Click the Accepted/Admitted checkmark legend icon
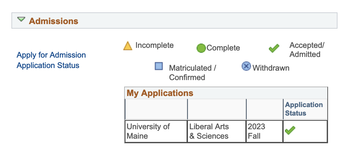 coord(274,48)
